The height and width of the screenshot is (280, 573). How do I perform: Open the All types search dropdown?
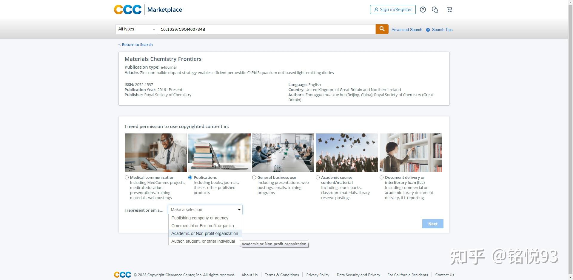point(136,29)
